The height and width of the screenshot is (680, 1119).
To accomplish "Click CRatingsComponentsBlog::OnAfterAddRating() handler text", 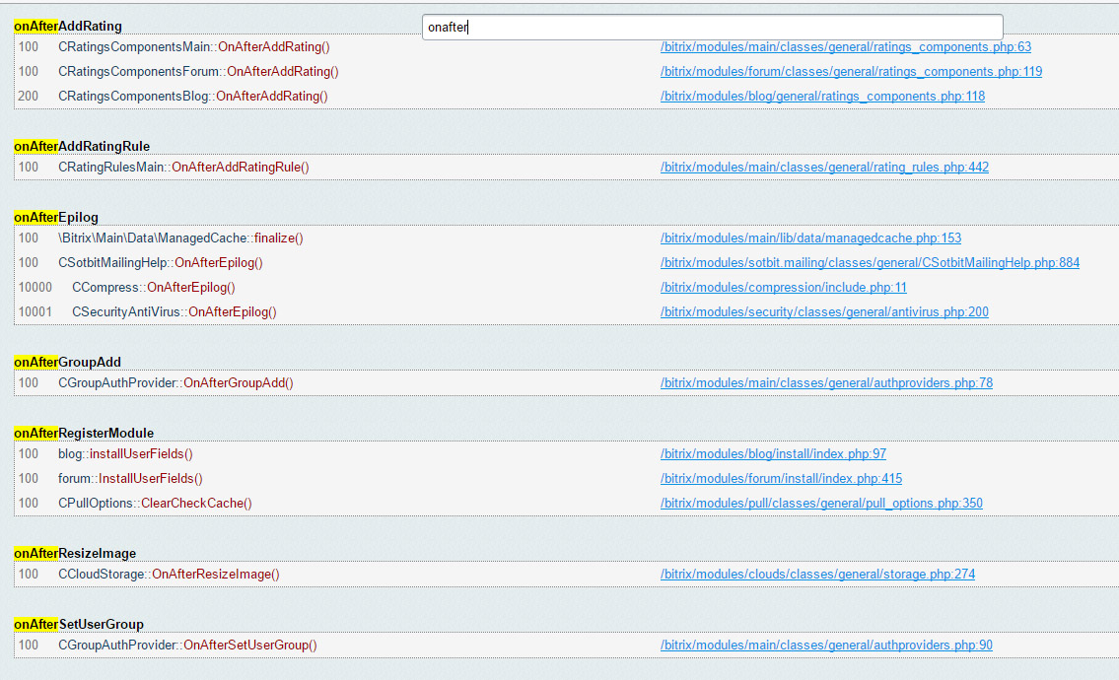I will coord(193,97).
